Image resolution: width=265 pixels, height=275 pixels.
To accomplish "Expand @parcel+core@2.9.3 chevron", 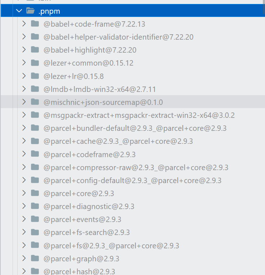I will coord(24,193).
